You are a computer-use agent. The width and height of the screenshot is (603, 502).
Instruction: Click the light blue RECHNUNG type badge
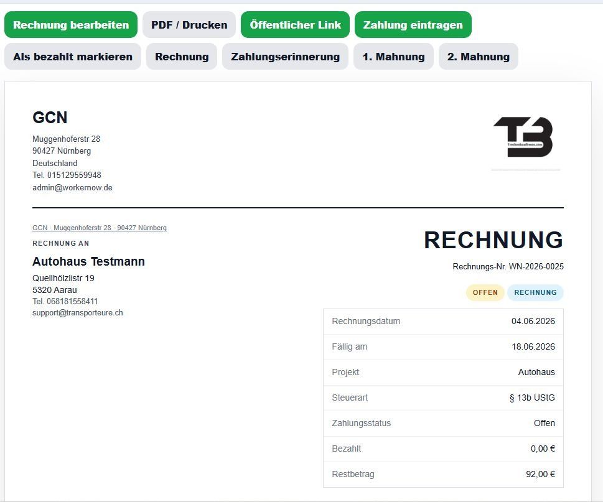535,292
